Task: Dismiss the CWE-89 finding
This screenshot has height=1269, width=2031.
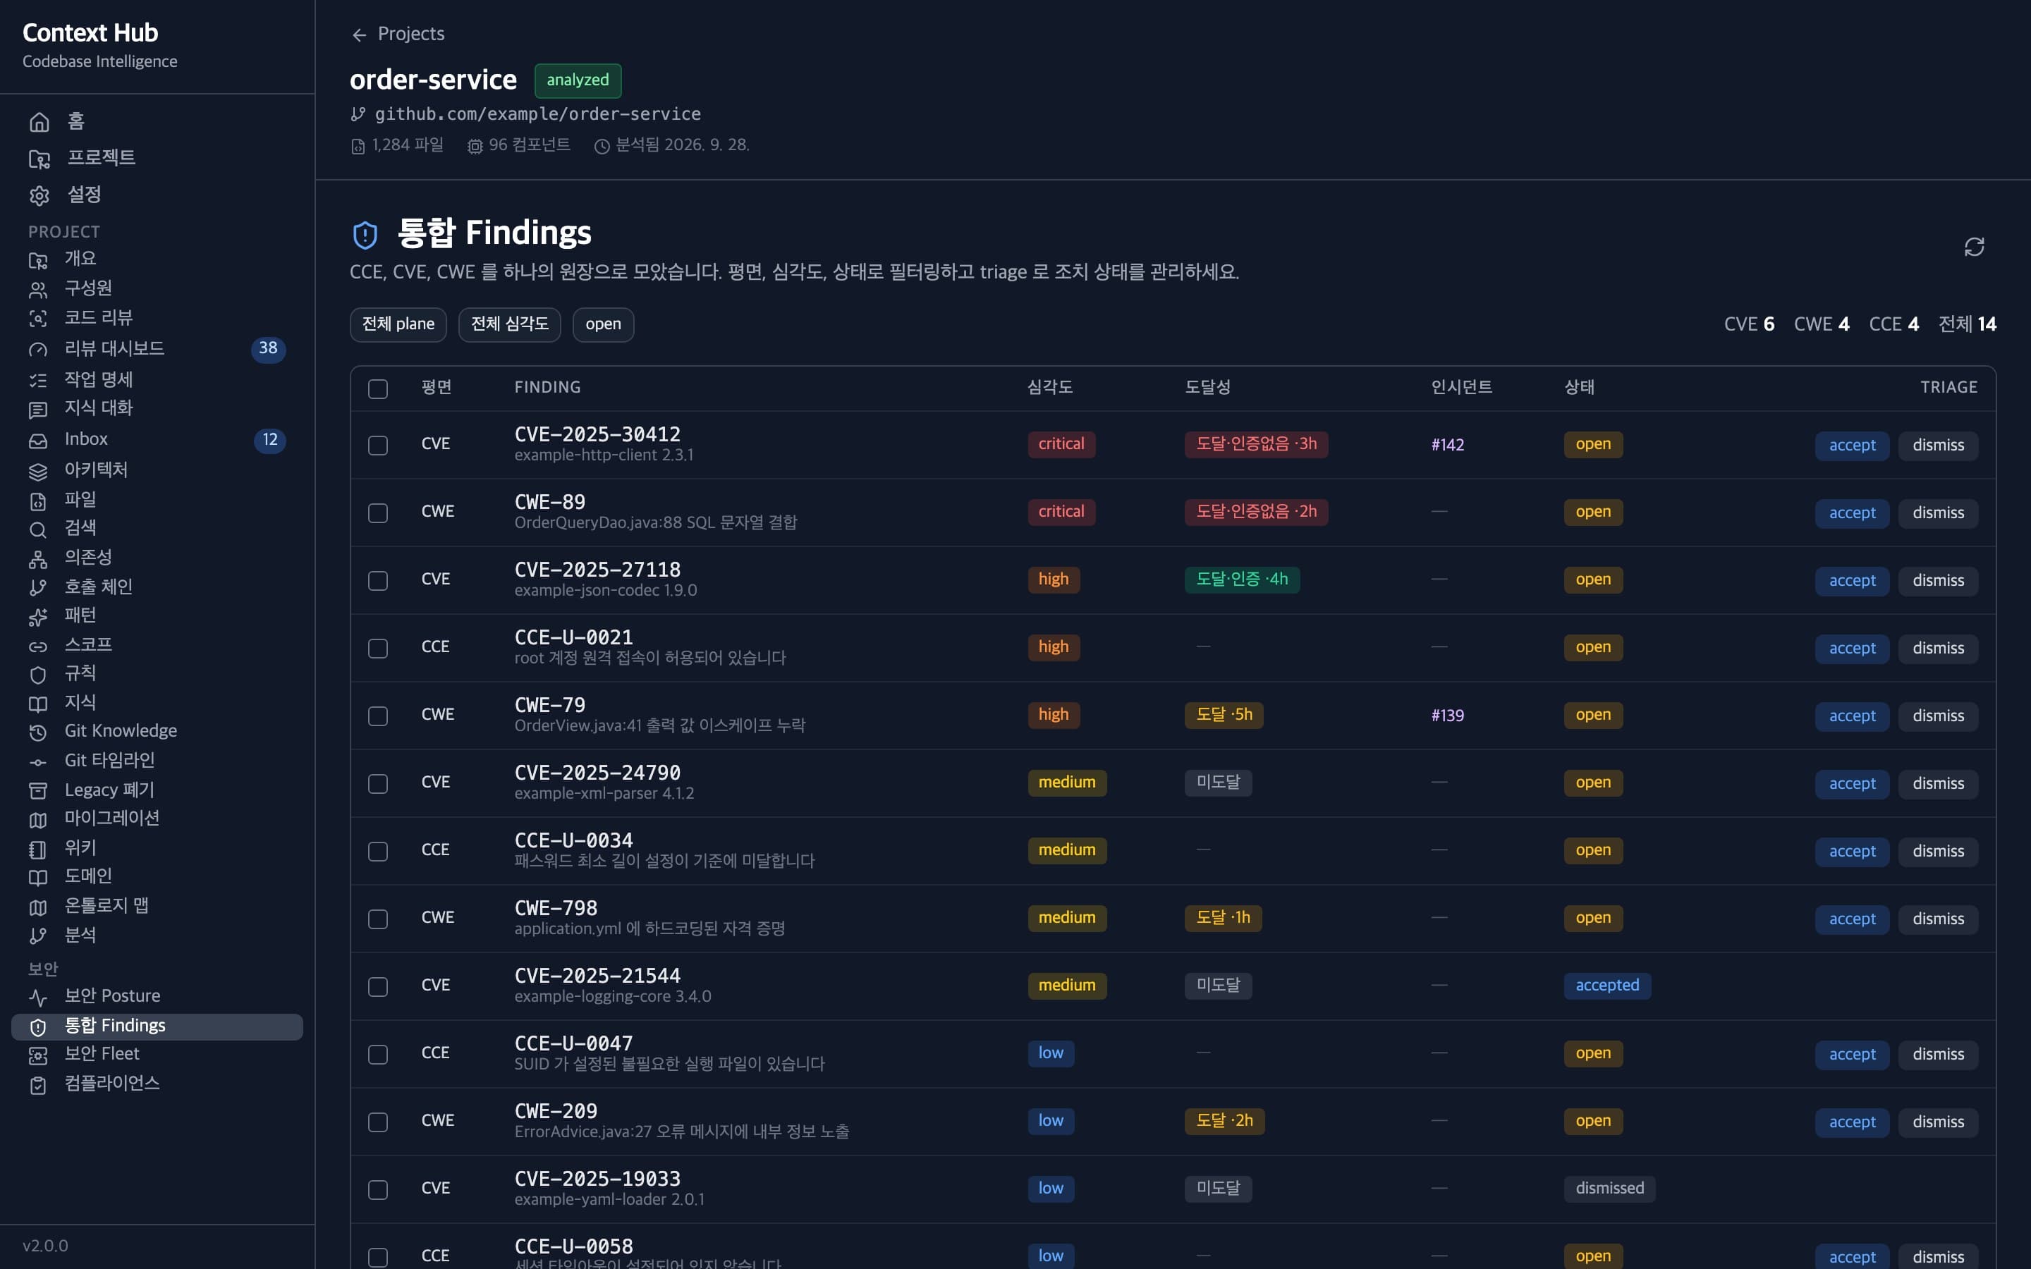Action: (1938, 513)
